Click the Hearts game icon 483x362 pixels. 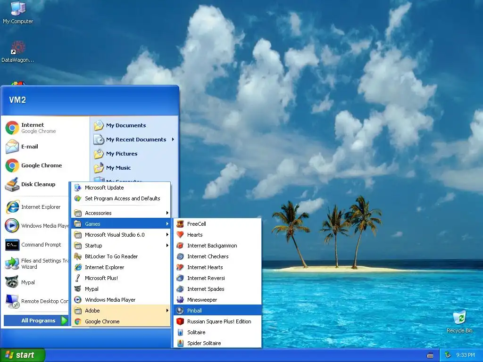click(180, 235)
